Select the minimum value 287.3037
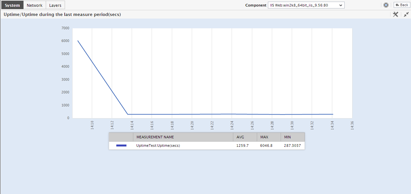411x194 pixels. tap(292, 145)
